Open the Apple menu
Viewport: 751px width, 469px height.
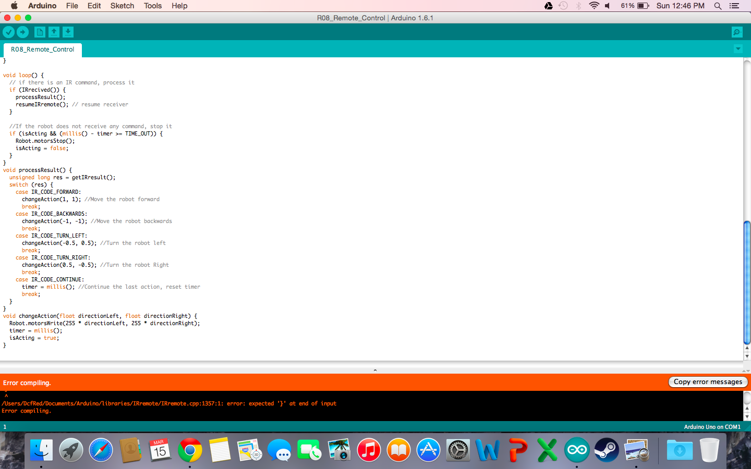point(14,6)
